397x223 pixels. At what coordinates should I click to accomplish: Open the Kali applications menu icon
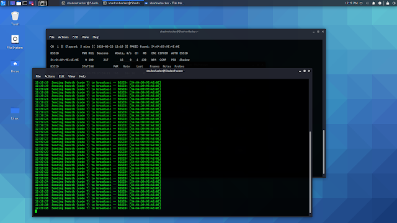coord(3,3)
